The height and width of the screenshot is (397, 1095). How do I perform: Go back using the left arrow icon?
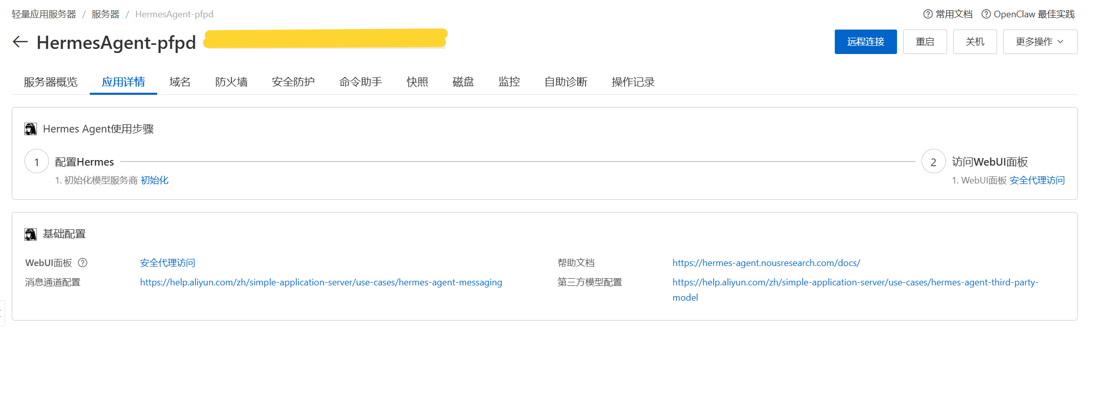point(20,42)
